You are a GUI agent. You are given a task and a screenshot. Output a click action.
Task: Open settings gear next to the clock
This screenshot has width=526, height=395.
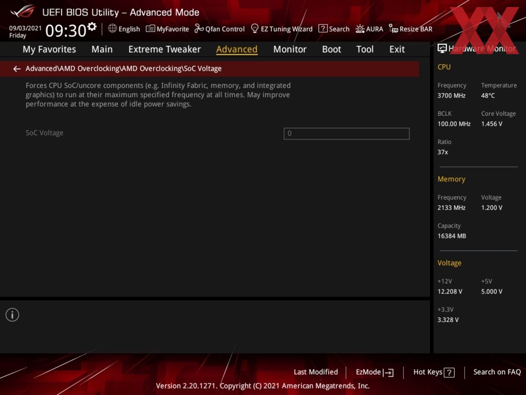[x=92, y=27]
